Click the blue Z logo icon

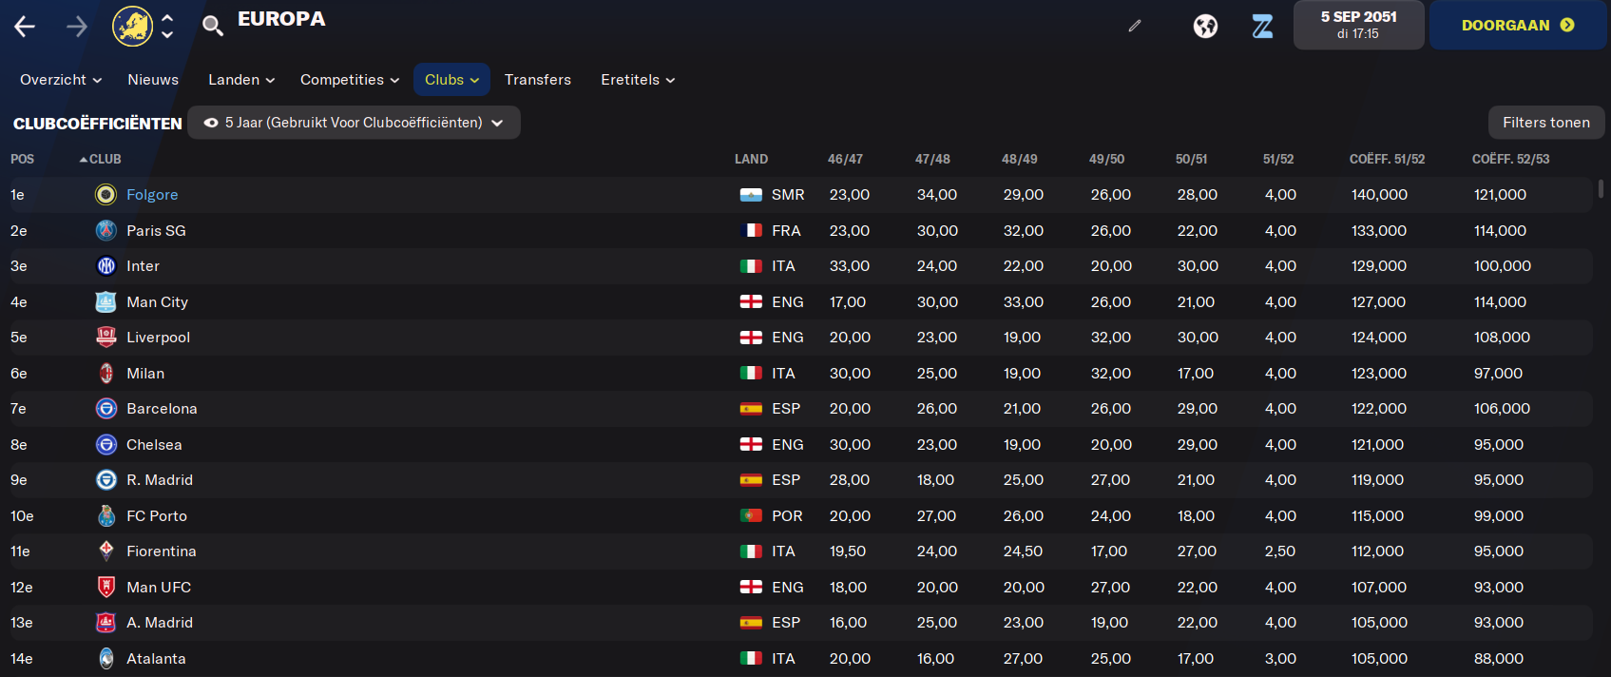(1262, 26)
